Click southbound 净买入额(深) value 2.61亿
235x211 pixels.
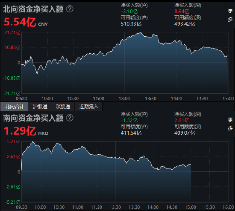pos(182,120)
